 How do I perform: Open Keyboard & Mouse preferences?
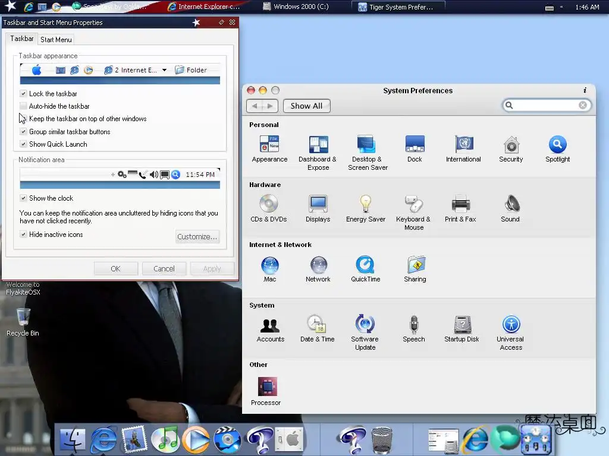(413, 213)
